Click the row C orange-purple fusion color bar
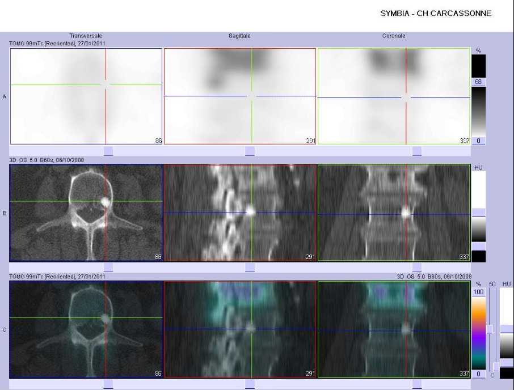The width and height of the screenshot is (514, 390). coord(479,333)
